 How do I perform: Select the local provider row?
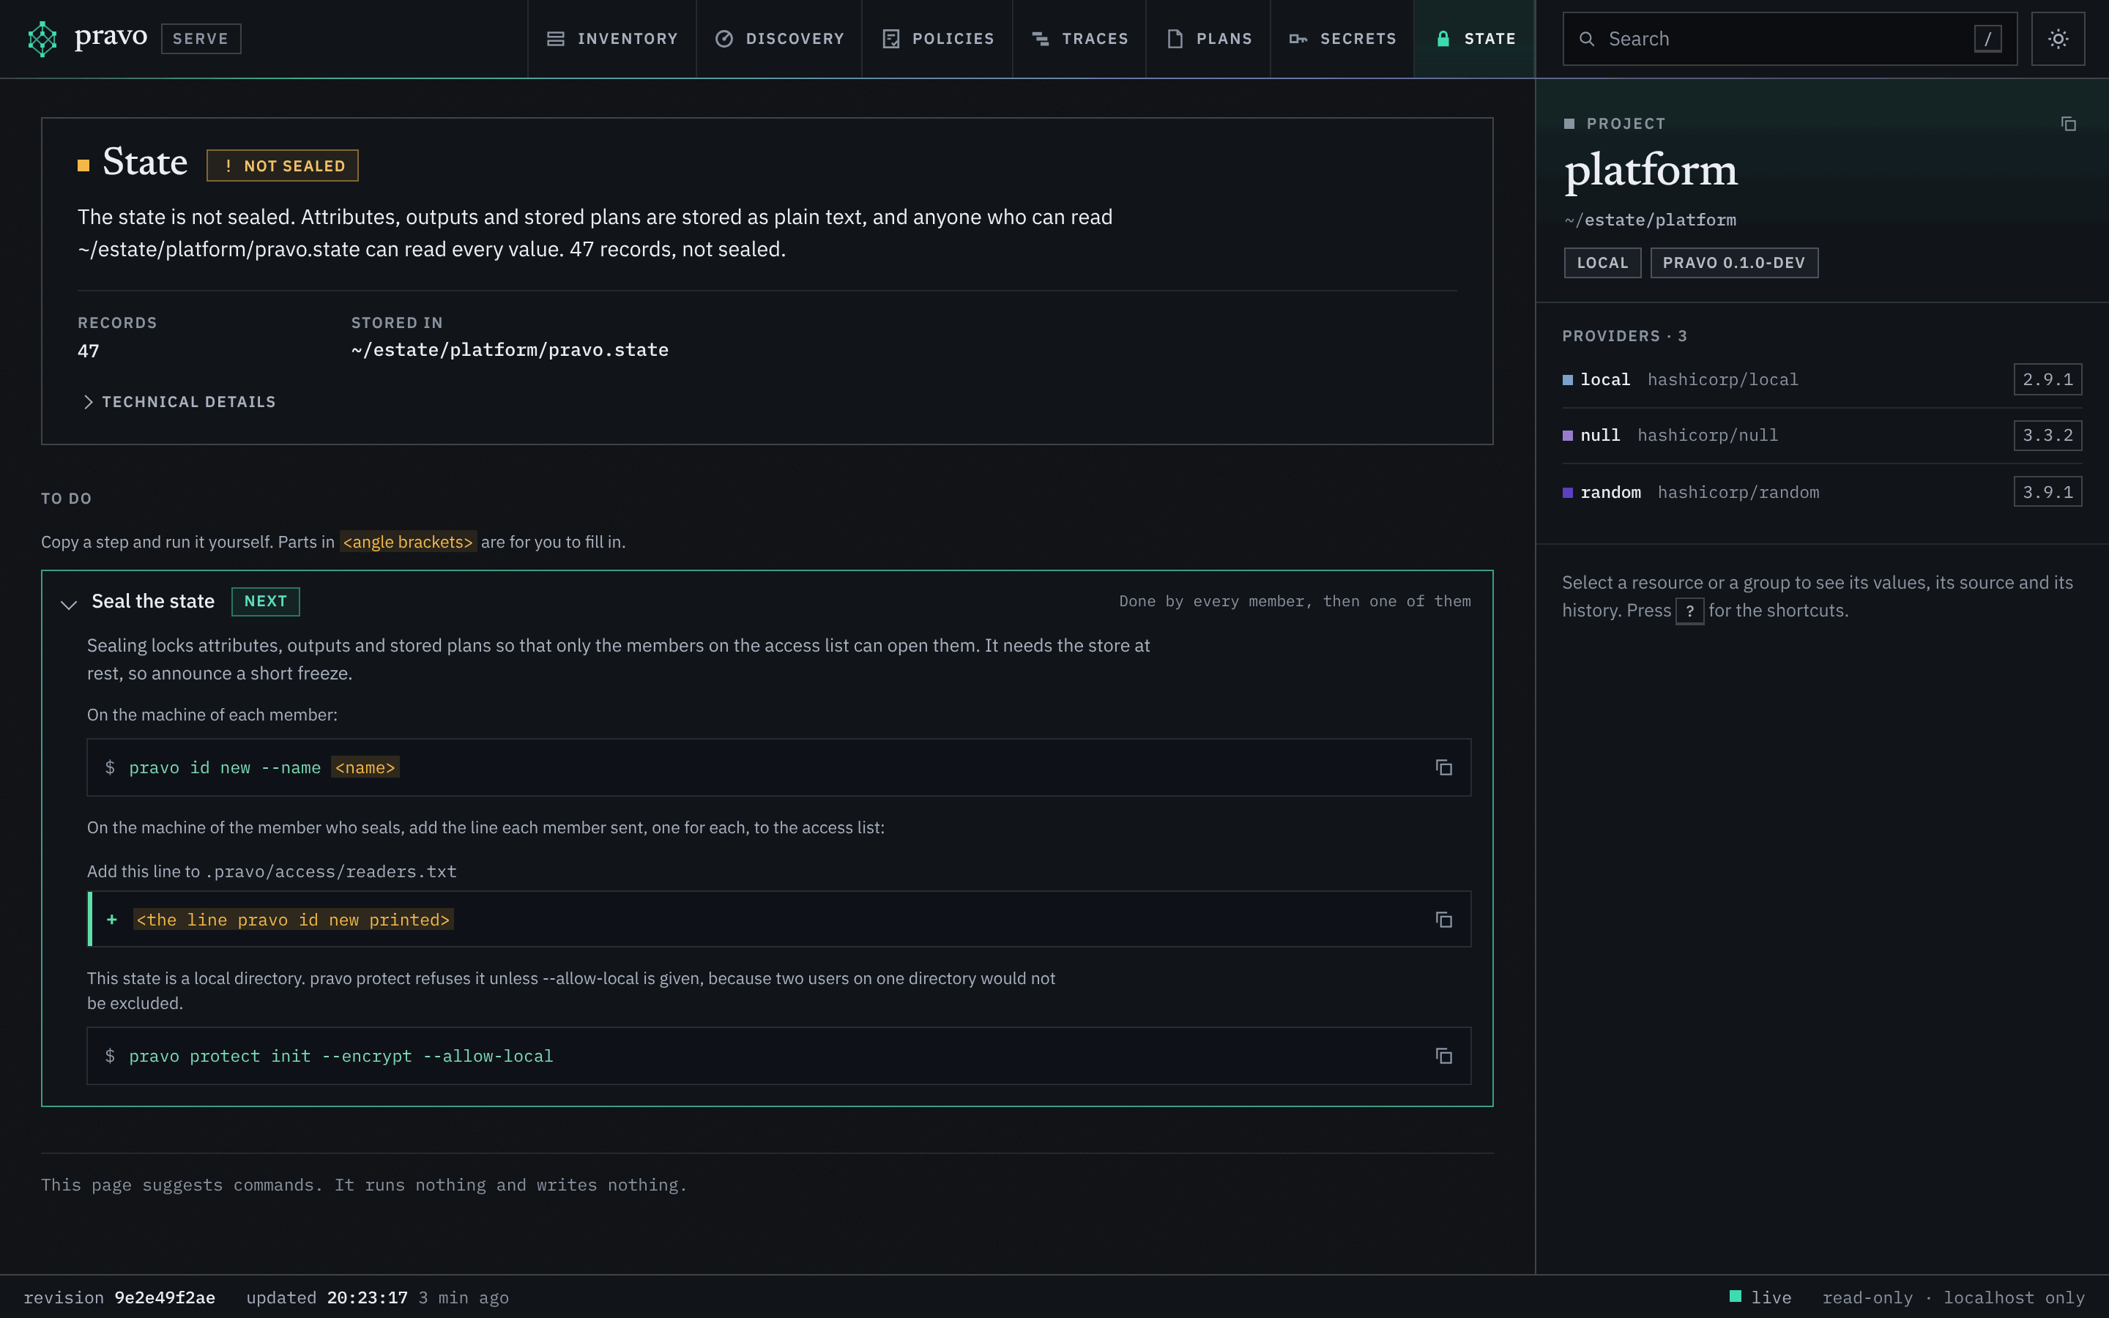click(1821, 379)
